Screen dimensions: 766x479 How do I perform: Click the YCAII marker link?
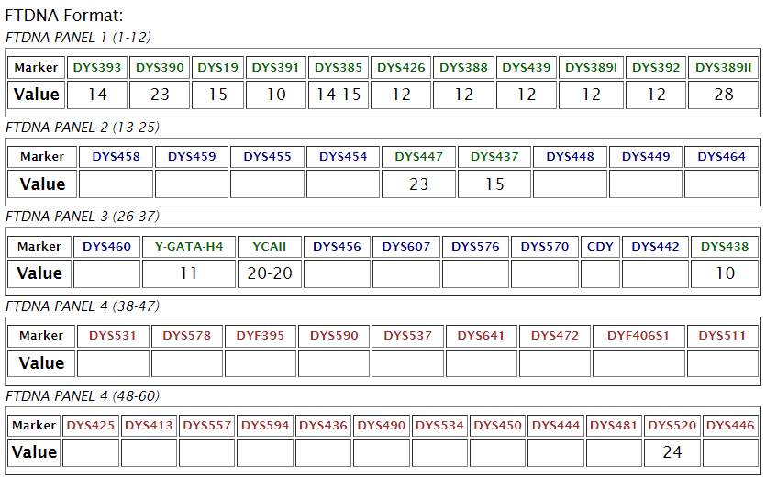coord(270,247)
